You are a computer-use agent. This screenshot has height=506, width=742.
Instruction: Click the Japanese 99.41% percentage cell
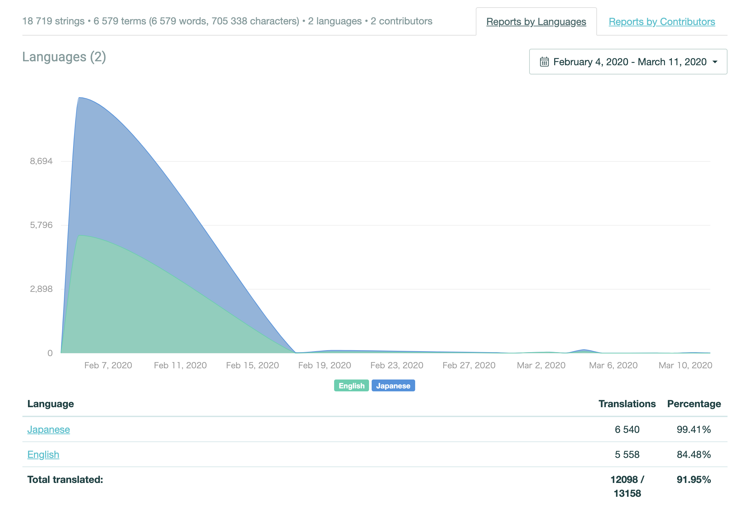[694, 430]
